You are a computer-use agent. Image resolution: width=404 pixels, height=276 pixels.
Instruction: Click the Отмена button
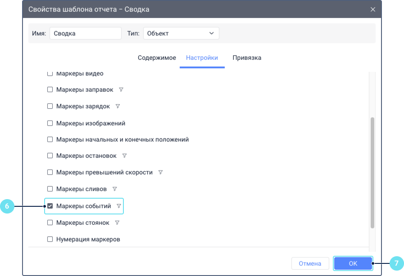pos(310,263)
